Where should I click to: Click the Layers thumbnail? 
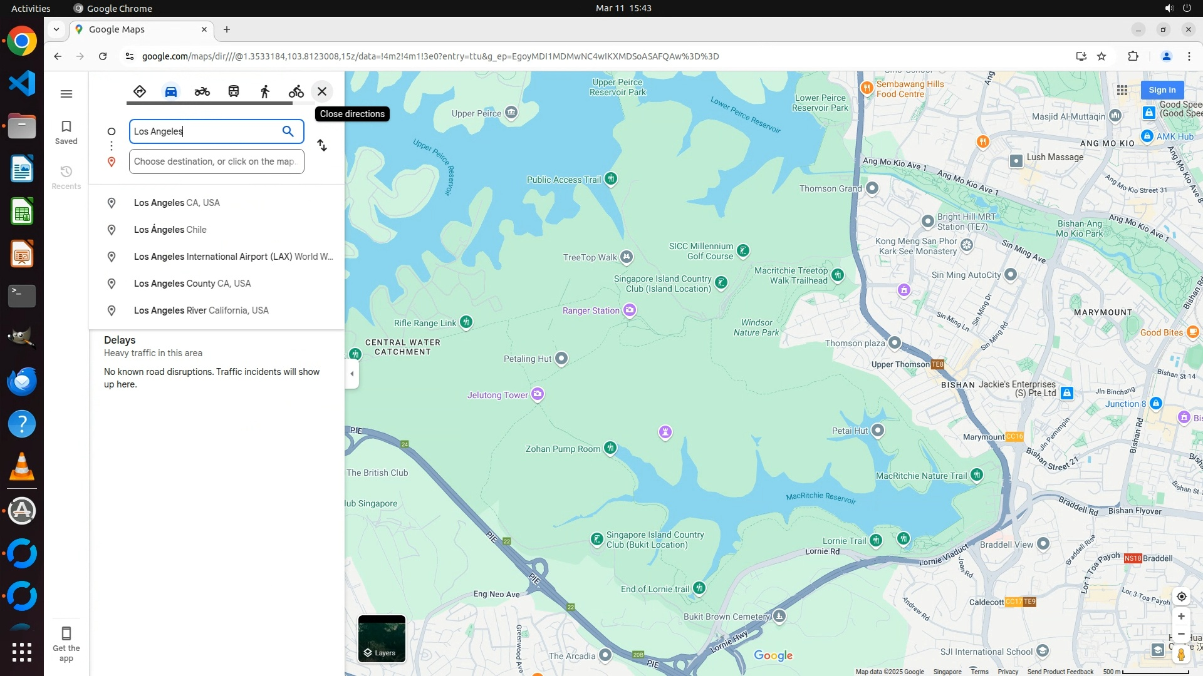click(x=382, y=638)
